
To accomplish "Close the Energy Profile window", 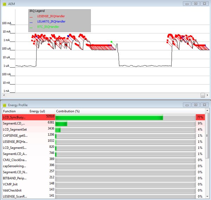I will tap(204, 105).
